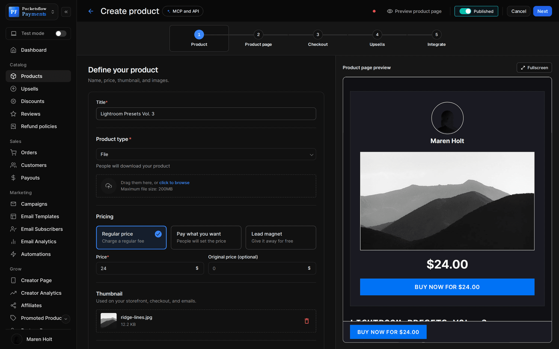Open the Pocketsflow Payments workspace switcher

pyautogui.click(x=32, y=12)
